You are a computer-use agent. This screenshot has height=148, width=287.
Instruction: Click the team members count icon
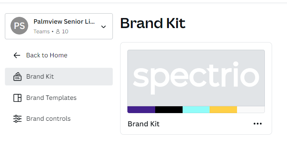tap(58, 32)
